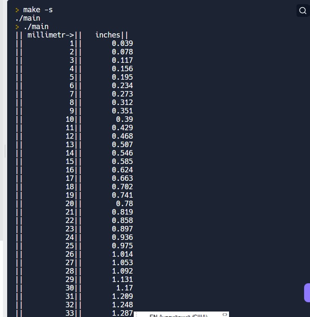
Task: Click the inches value 1.248
Action: point(122,305)
